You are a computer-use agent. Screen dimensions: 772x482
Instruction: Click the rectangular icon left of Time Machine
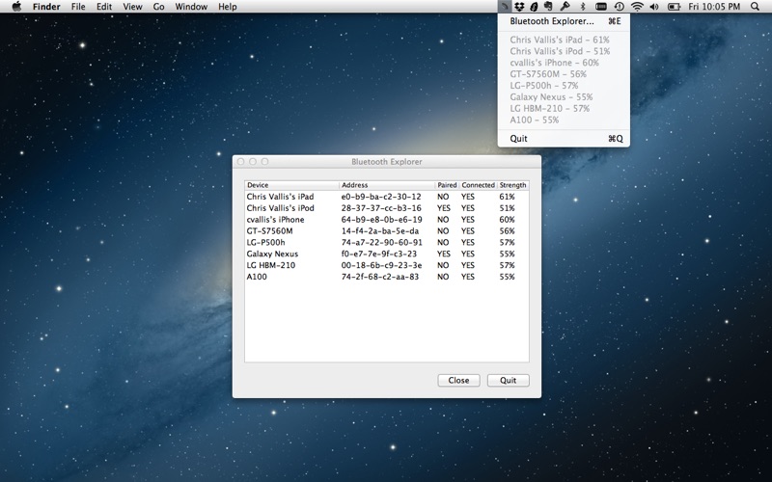600,7
